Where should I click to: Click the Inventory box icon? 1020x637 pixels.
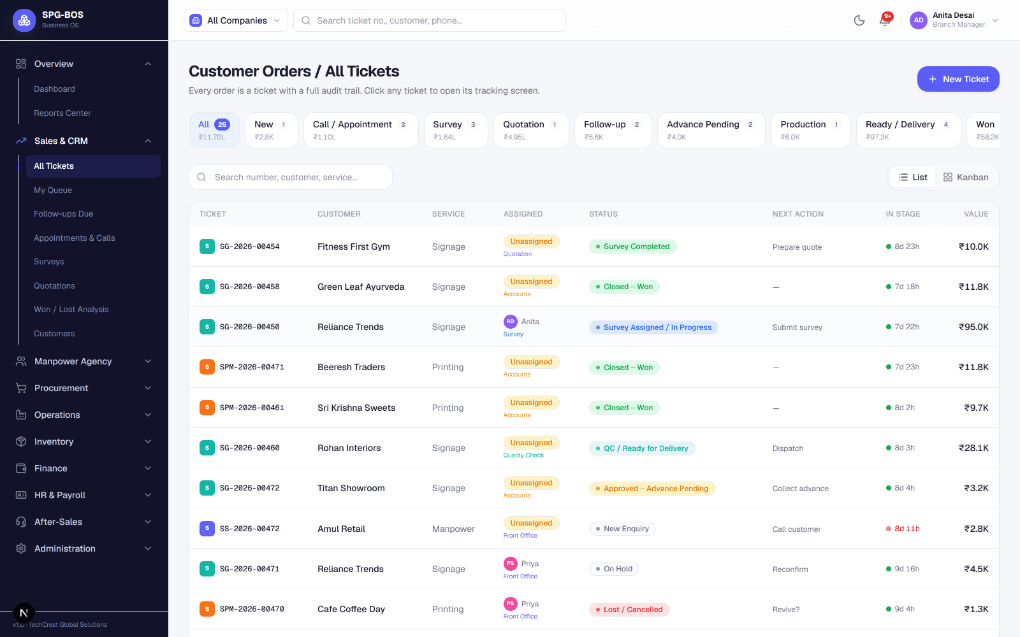tap(21, 441)
